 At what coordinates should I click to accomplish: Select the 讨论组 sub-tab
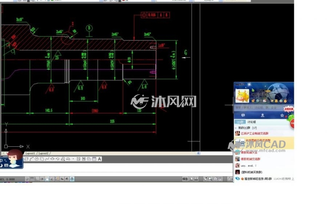click(x=252, y=122)
